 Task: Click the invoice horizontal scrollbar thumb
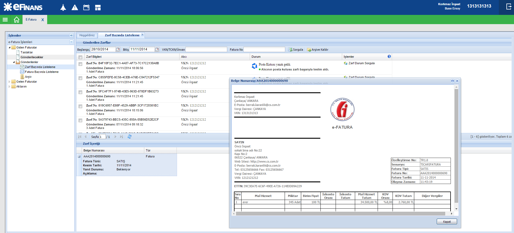click(340, 213)
